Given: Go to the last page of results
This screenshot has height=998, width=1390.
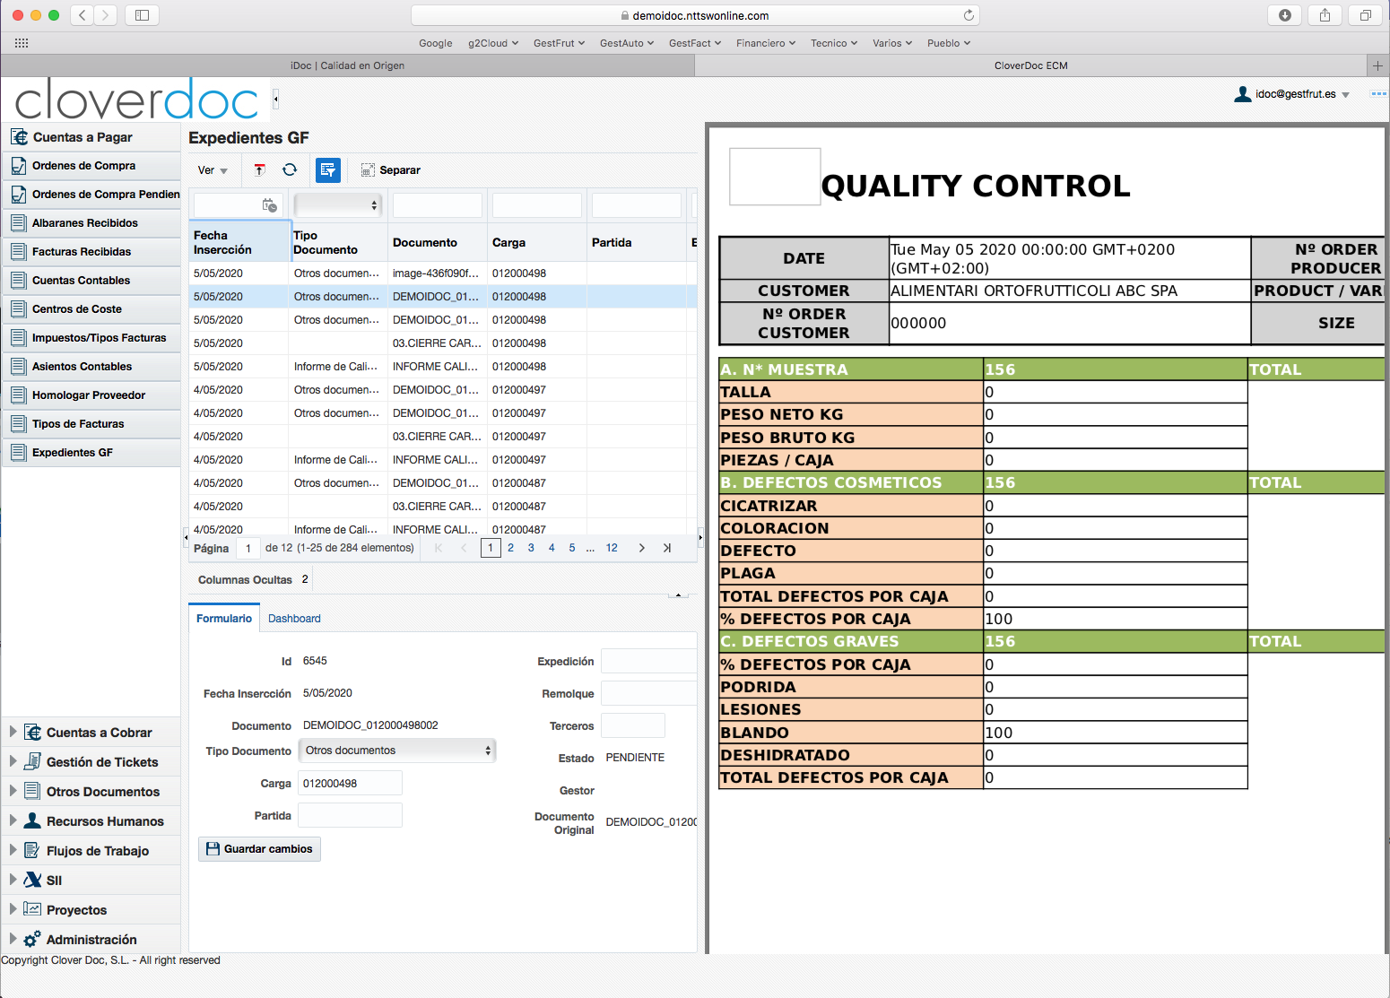Looking at the screenshot, I should pos(667,548).
